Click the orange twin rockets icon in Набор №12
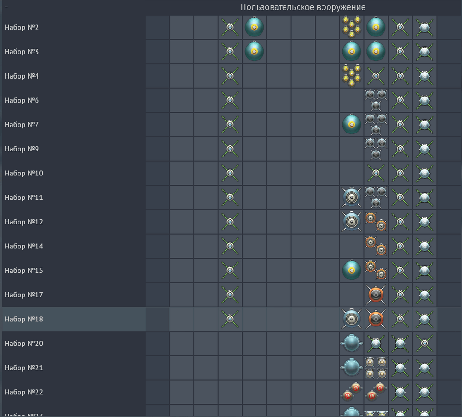462x417 pixels. (x=376, y=222)
